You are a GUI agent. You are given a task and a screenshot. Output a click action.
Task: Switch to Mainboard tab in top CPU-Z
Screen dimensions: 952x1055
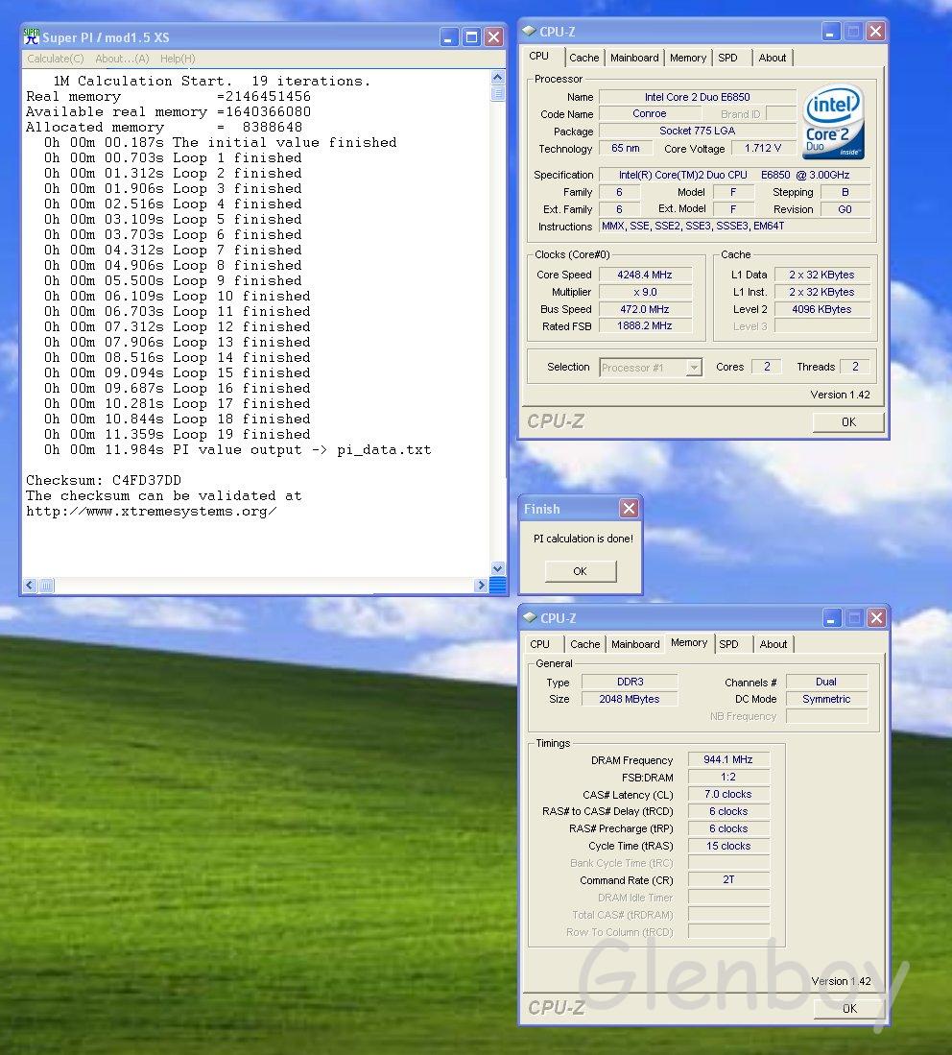click(x=634, y=58)
